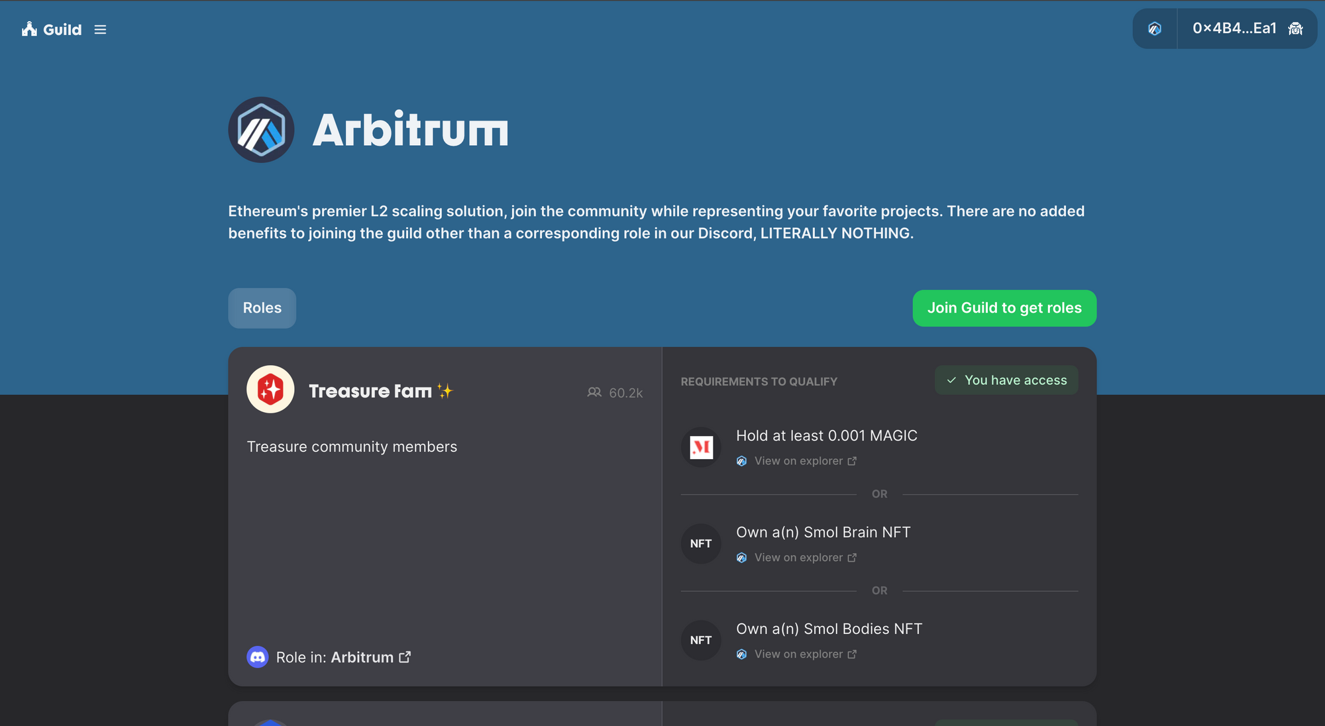Click the robot avatar icon beside wallet address
The image size is (1325, 726).
pyautogui.click(x=1295, y=28)
